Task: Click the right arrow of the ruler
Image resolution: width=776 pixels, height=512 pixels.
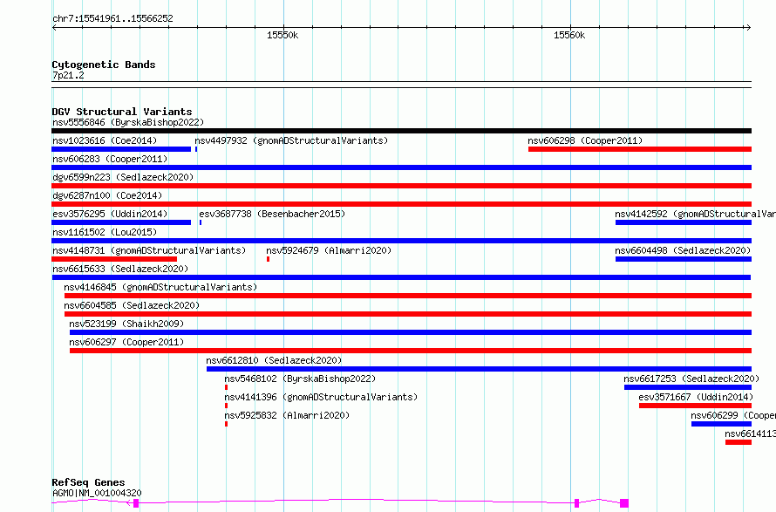Action: click(749, 27)
